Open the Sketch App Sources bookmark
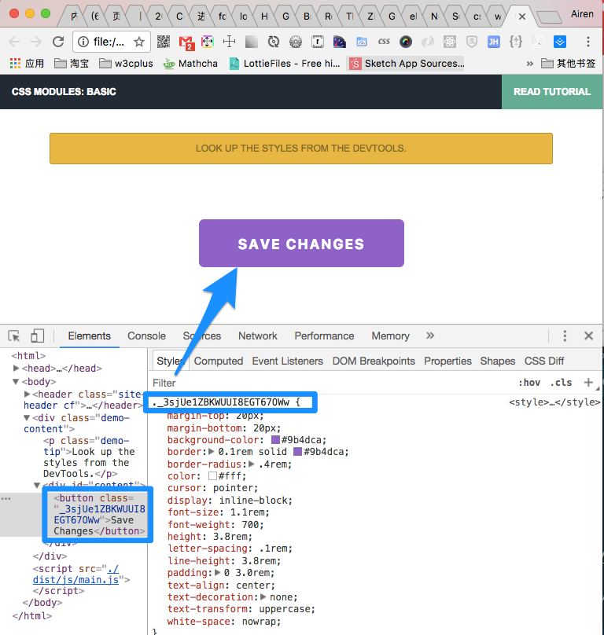This screenshot has width=604, height=635. [407, 64]
